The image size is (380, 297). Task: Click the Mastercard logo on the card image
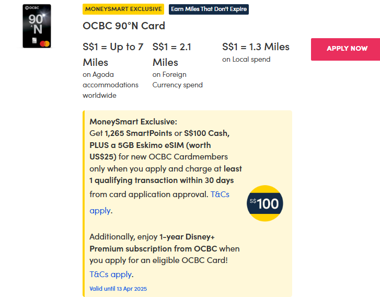point(42,42)
